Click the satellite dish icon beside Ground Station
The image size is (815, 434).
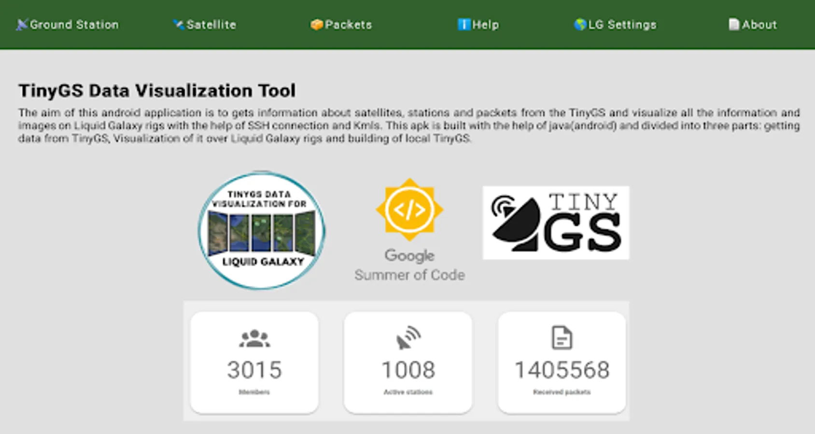point(22,25)
